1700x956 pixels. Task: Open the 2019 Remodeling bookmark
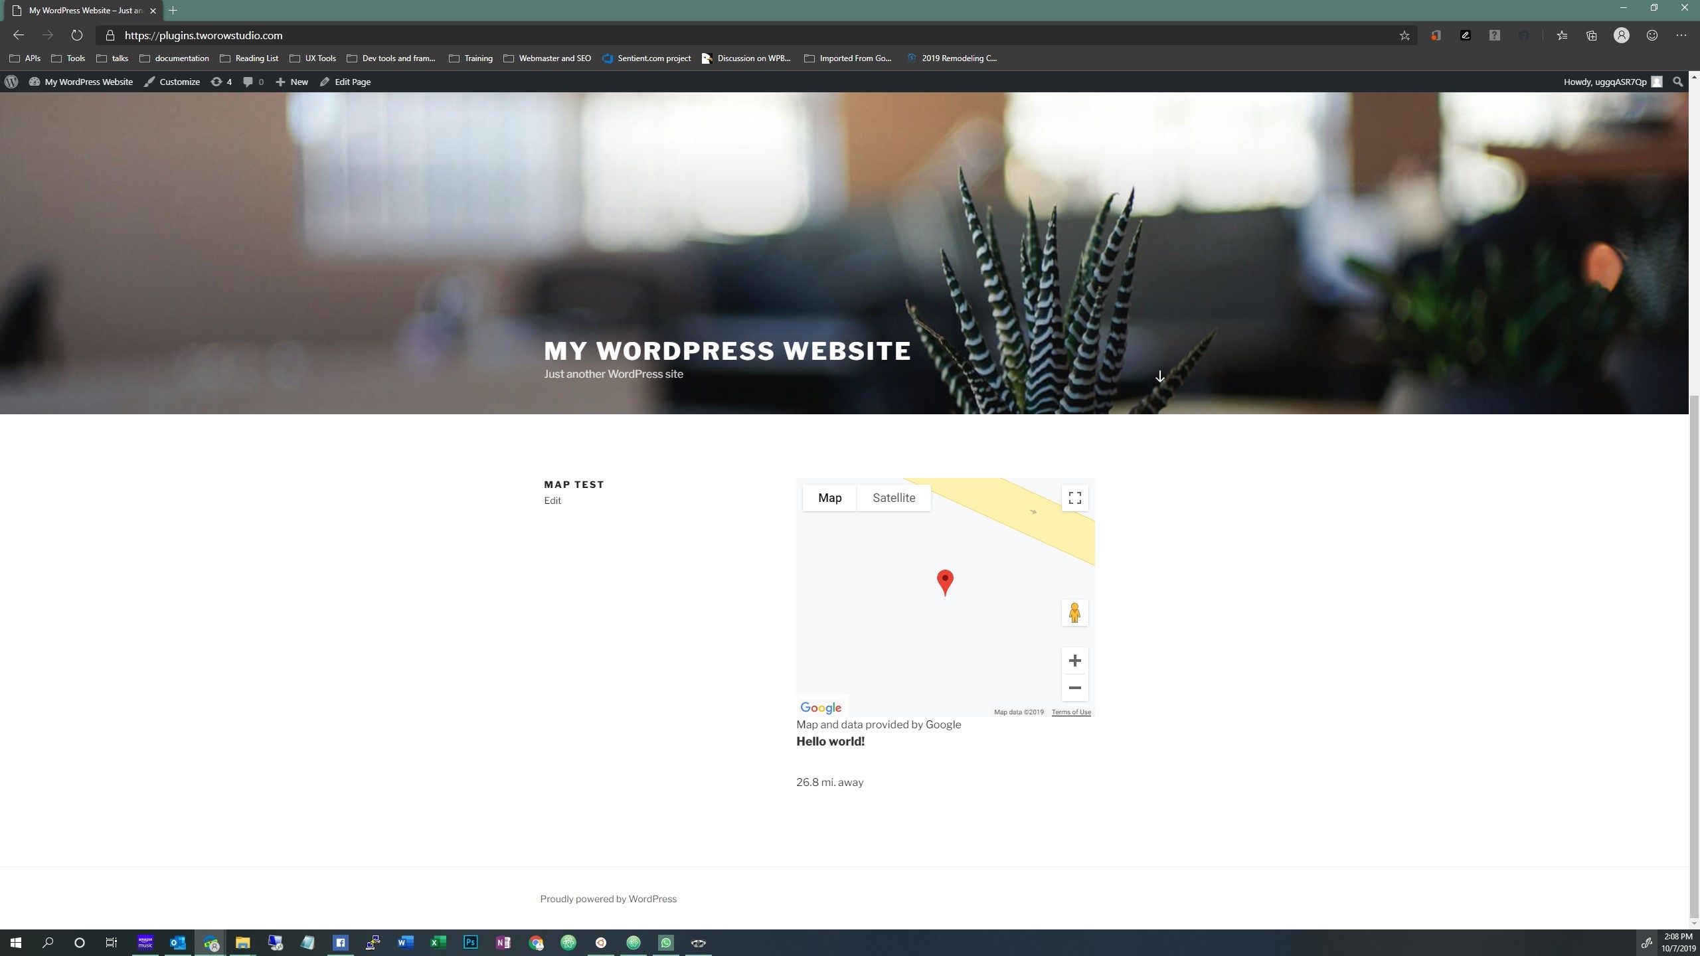pyautogui.click(x=952, y=58)
